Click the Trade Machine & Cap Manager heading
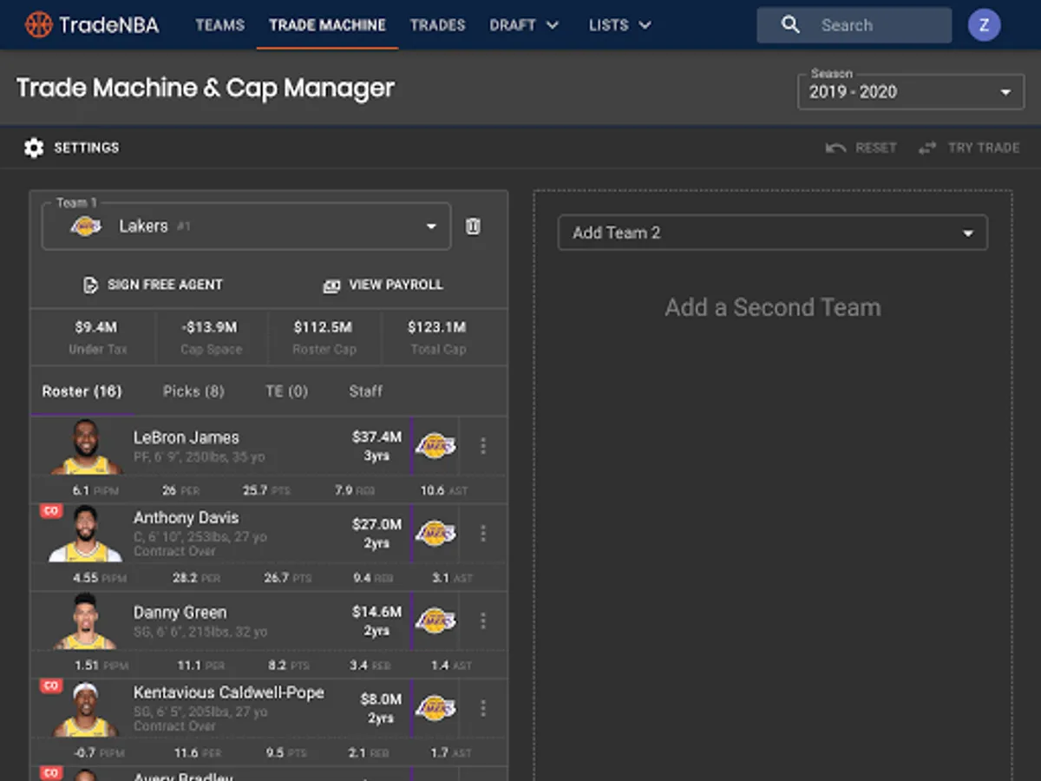Viewport: 1041px width, 781px height. pos(206,89)
